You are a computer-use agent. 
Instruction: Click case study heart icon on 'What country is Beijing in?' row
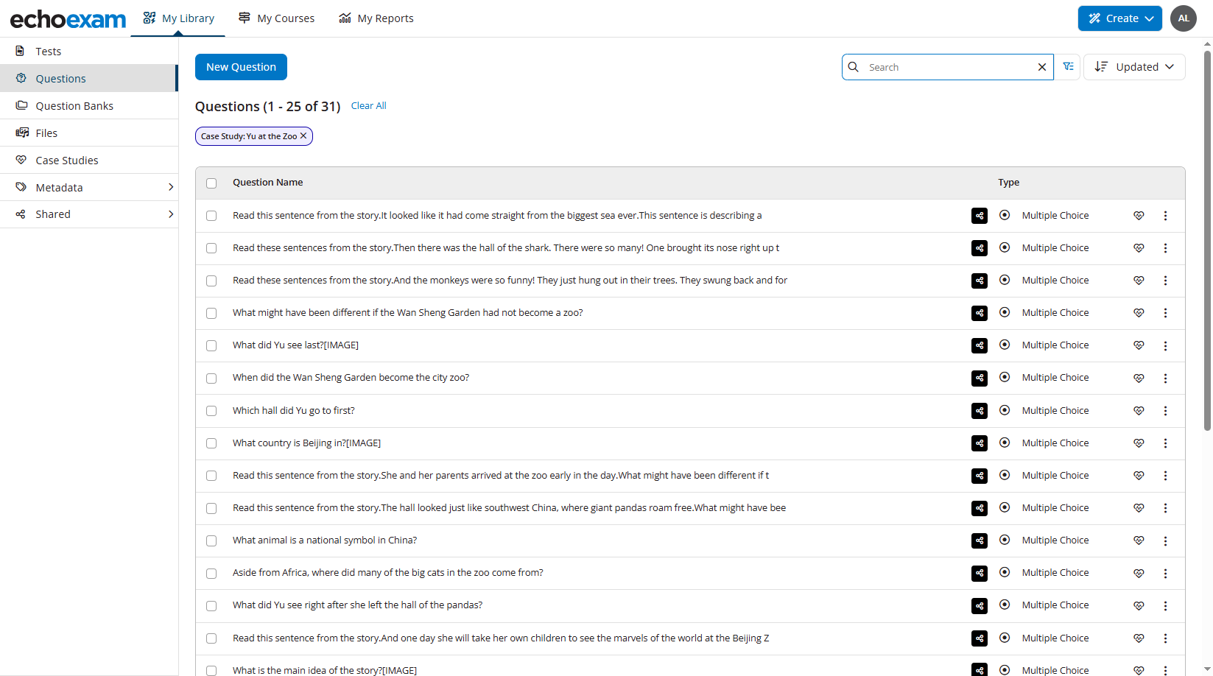click(1139, 443)
